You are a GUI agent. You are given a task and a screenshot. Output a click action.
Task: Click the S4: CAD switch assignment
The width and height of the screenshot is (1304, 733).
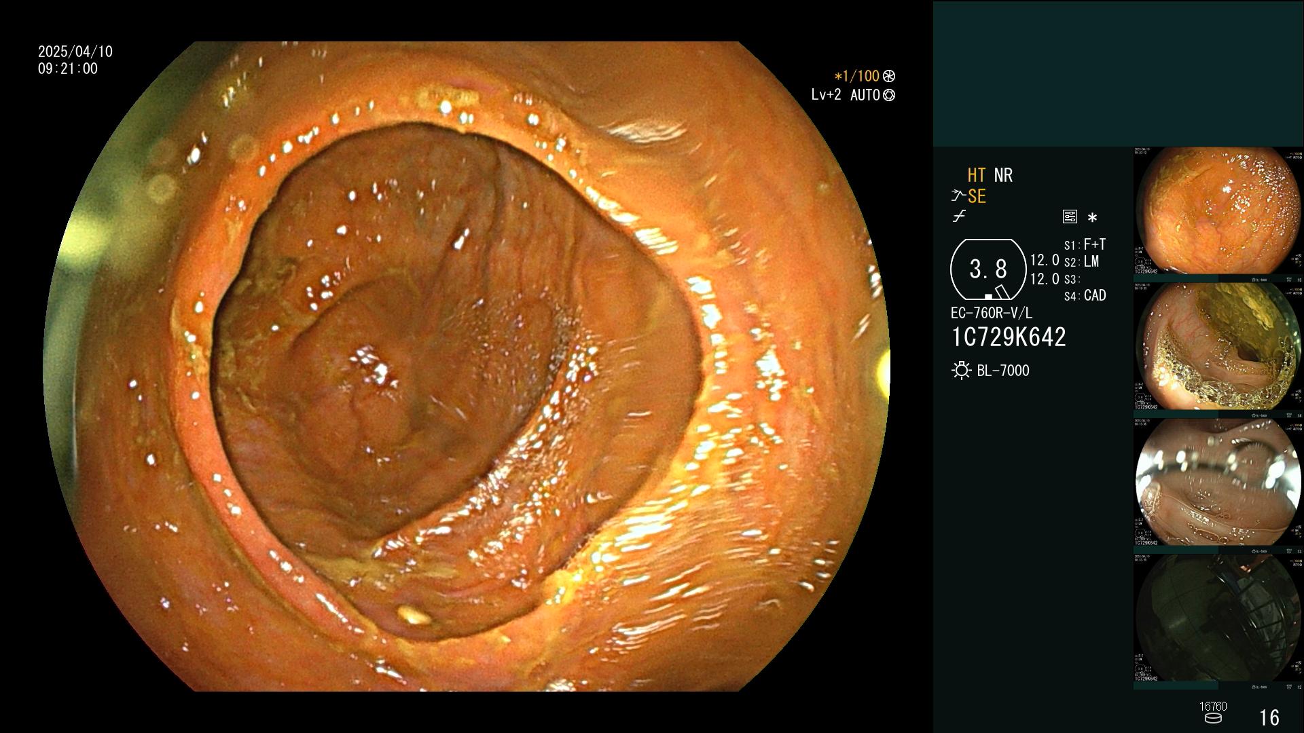(x=1085, y=296)
